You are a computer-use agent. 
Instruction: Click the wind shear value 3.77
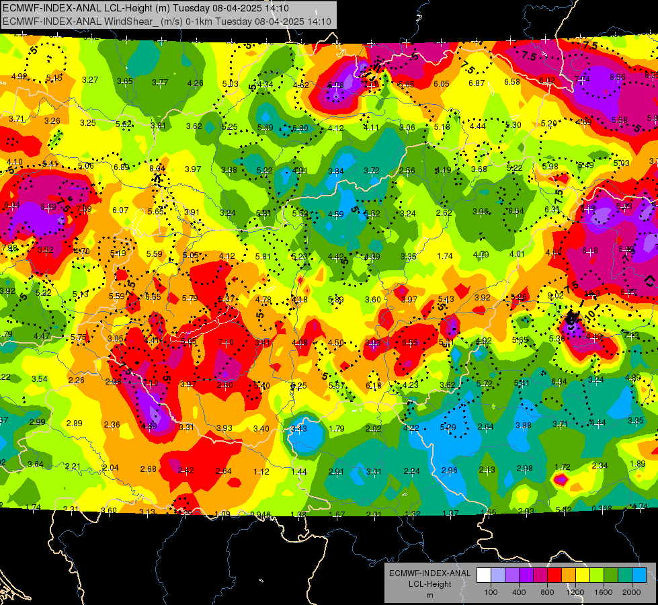click(160, 82)
